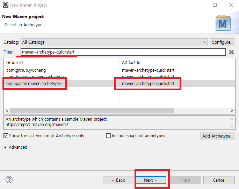Click the Artifact Id column header
Screen dimensions: 239x189
point(177,62)
